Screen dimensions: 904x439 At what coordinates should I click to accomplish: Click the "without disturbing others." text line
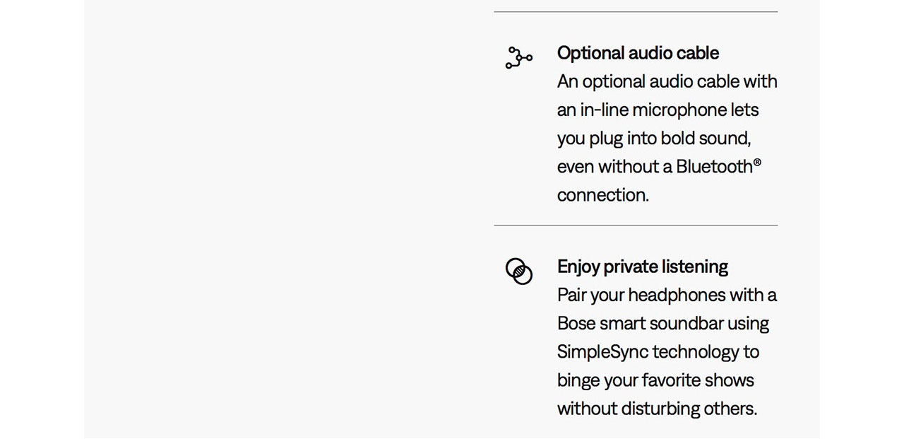657,409
